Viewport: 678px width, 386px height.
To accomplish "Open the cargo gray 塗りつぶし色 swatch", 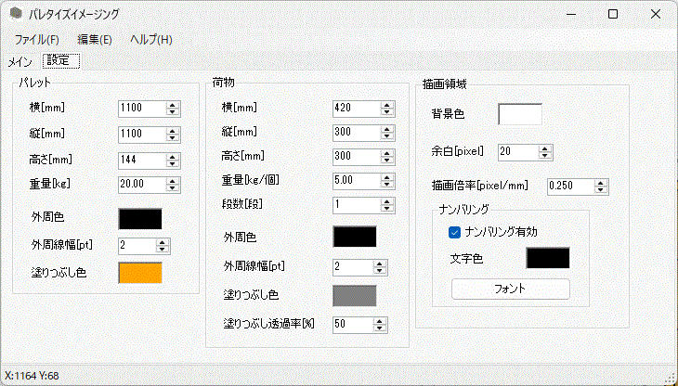I will (355, 296).
